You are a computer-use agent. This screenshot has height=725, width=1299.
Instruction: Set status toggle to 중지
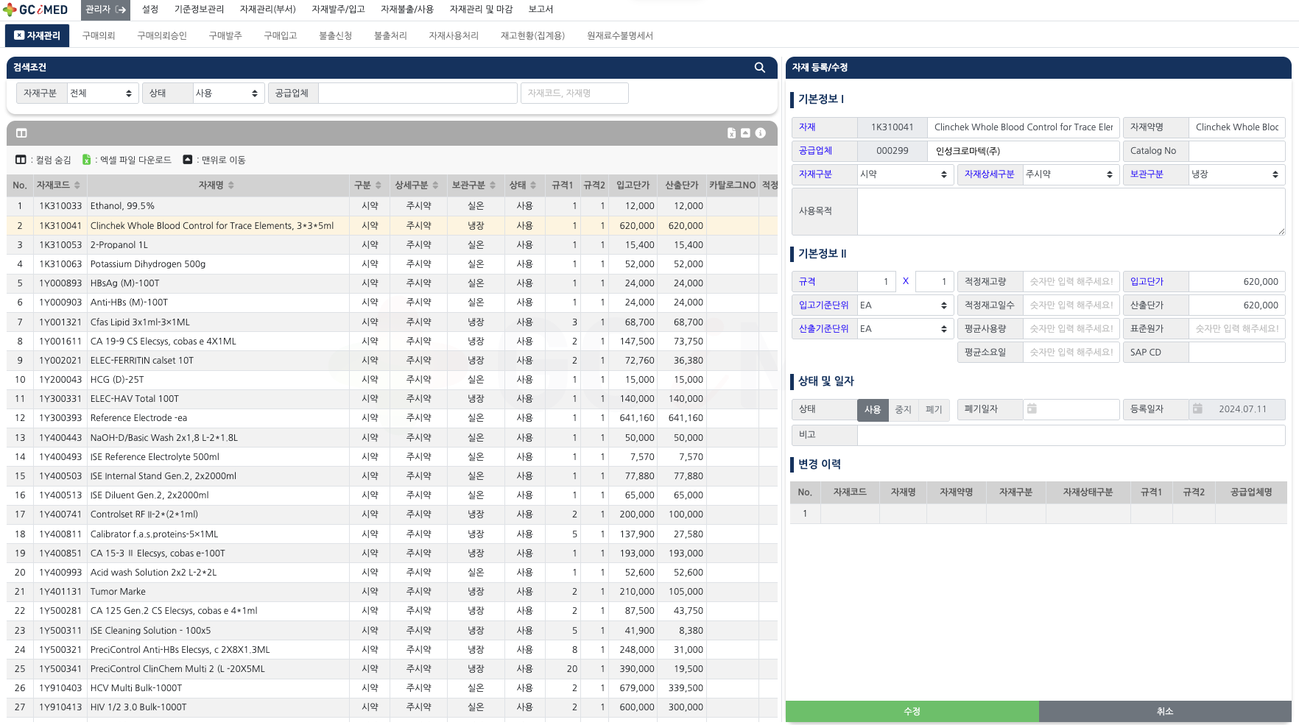(903, 410)
